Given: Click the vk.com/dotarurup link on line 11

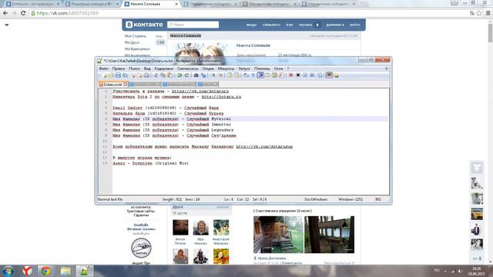Looking at the screenshot, I should click(264, 146).
